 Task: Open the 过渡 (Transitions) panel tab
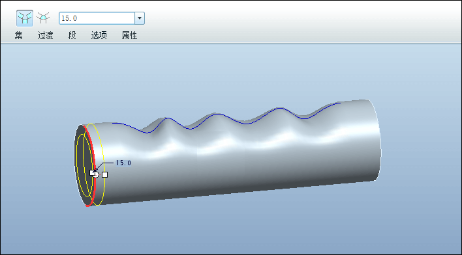pyautogui.click(x=46, y=35)
